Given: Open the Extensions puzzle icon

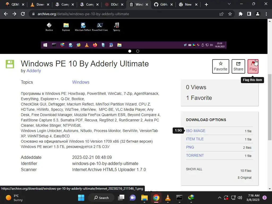Looking at the screenshot, I should click(241, 14).
